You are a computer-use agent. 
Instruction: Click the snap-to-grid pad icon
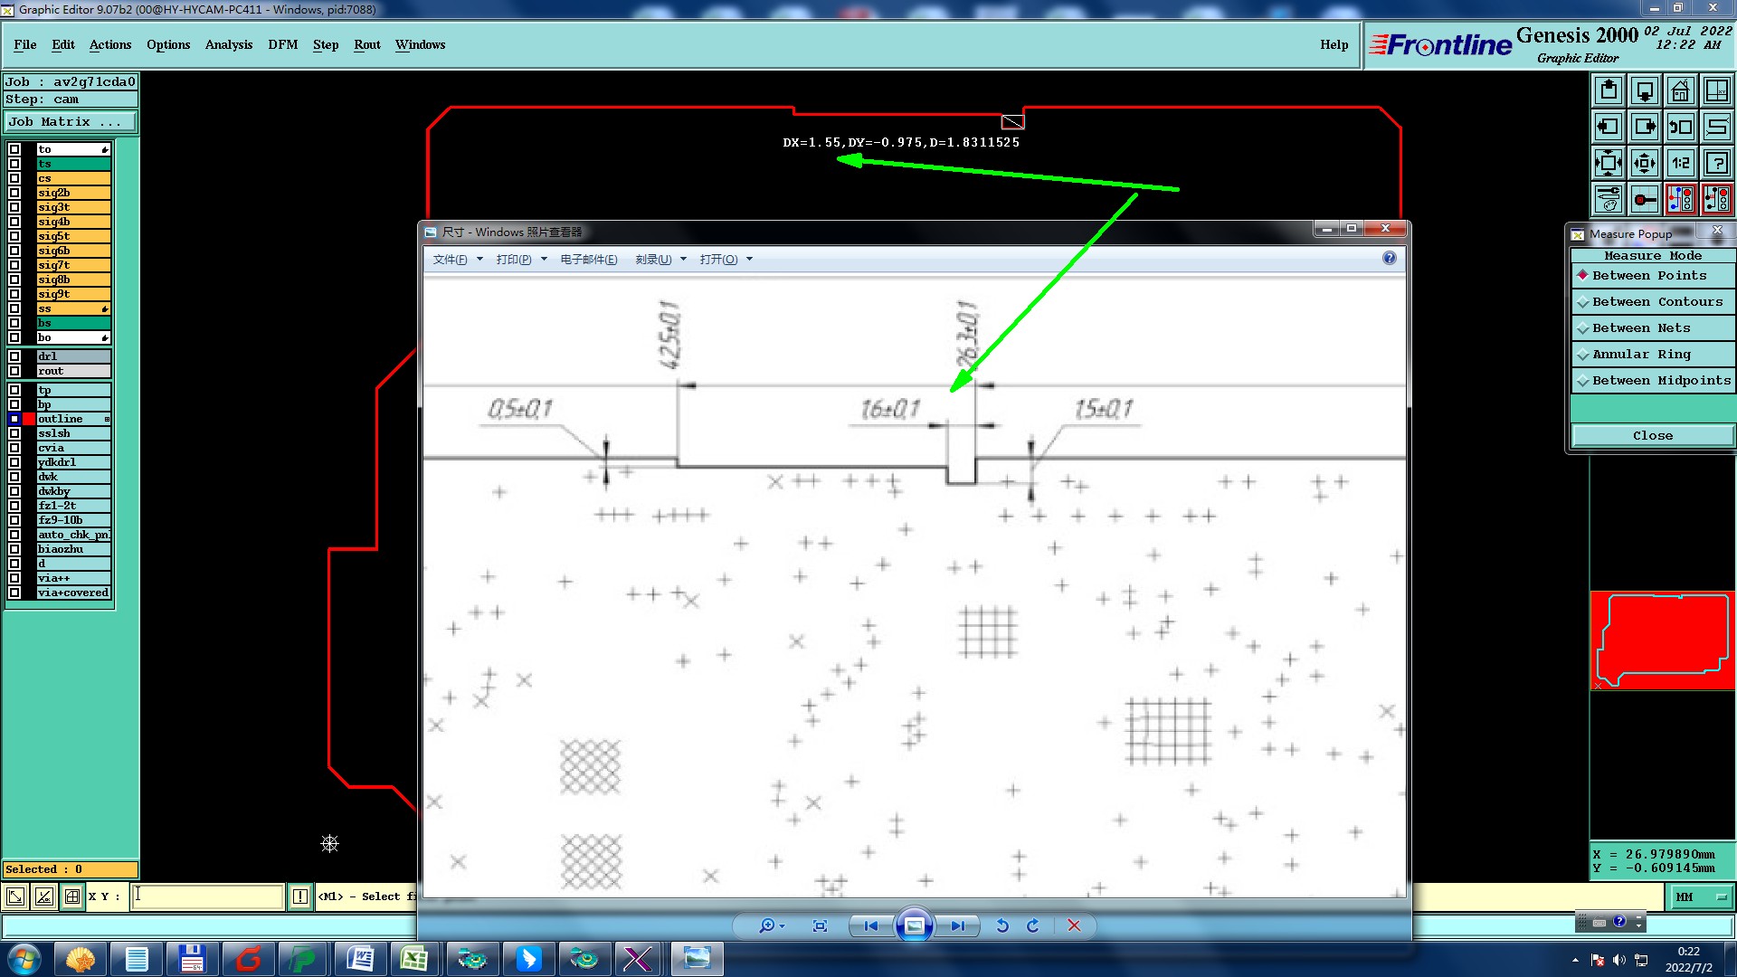pyautogui.click(x=1645, y=199)
